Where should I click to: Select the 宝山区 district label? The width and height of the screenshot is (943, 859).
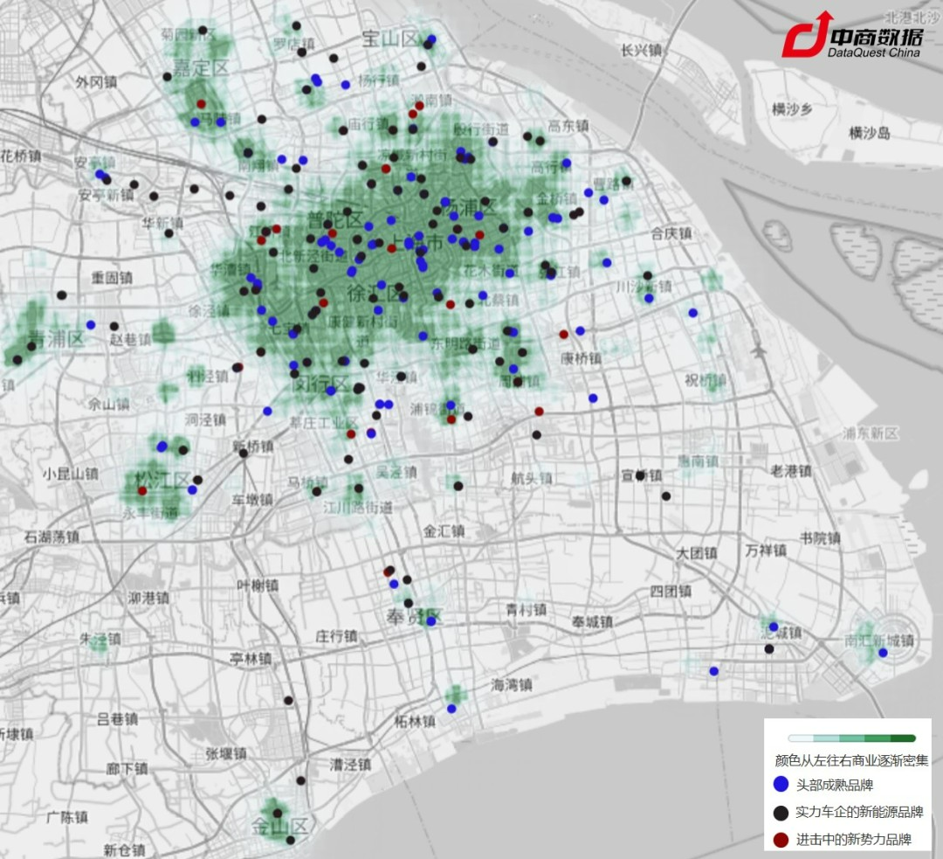(x=391, y=38)
